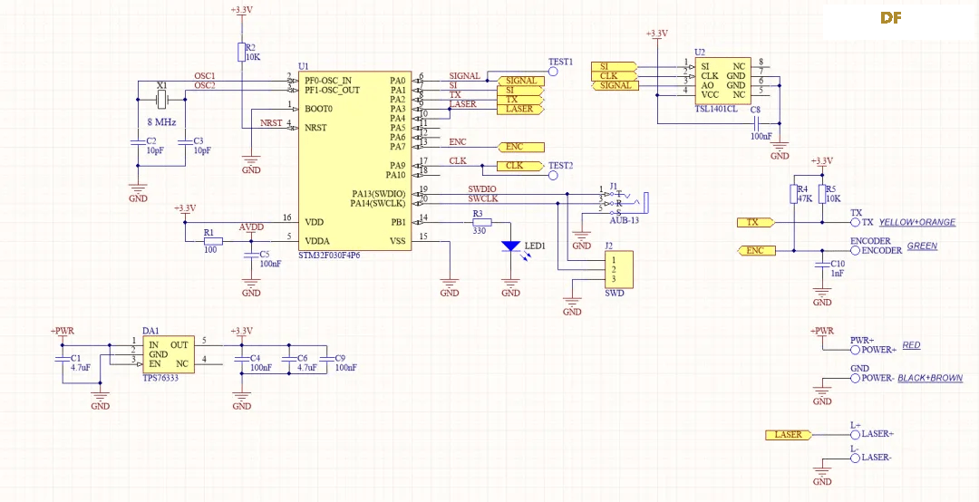The height and width of the screenshot is (502, 979).
Task: Click the STM32F030F4P6 part label
Action: [331, 256]
